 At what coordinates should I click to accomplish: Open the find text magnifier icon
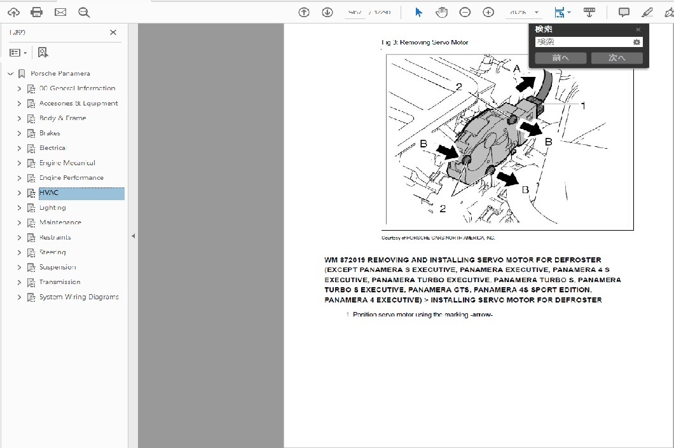pyautogui.click(x=84, y=13)
